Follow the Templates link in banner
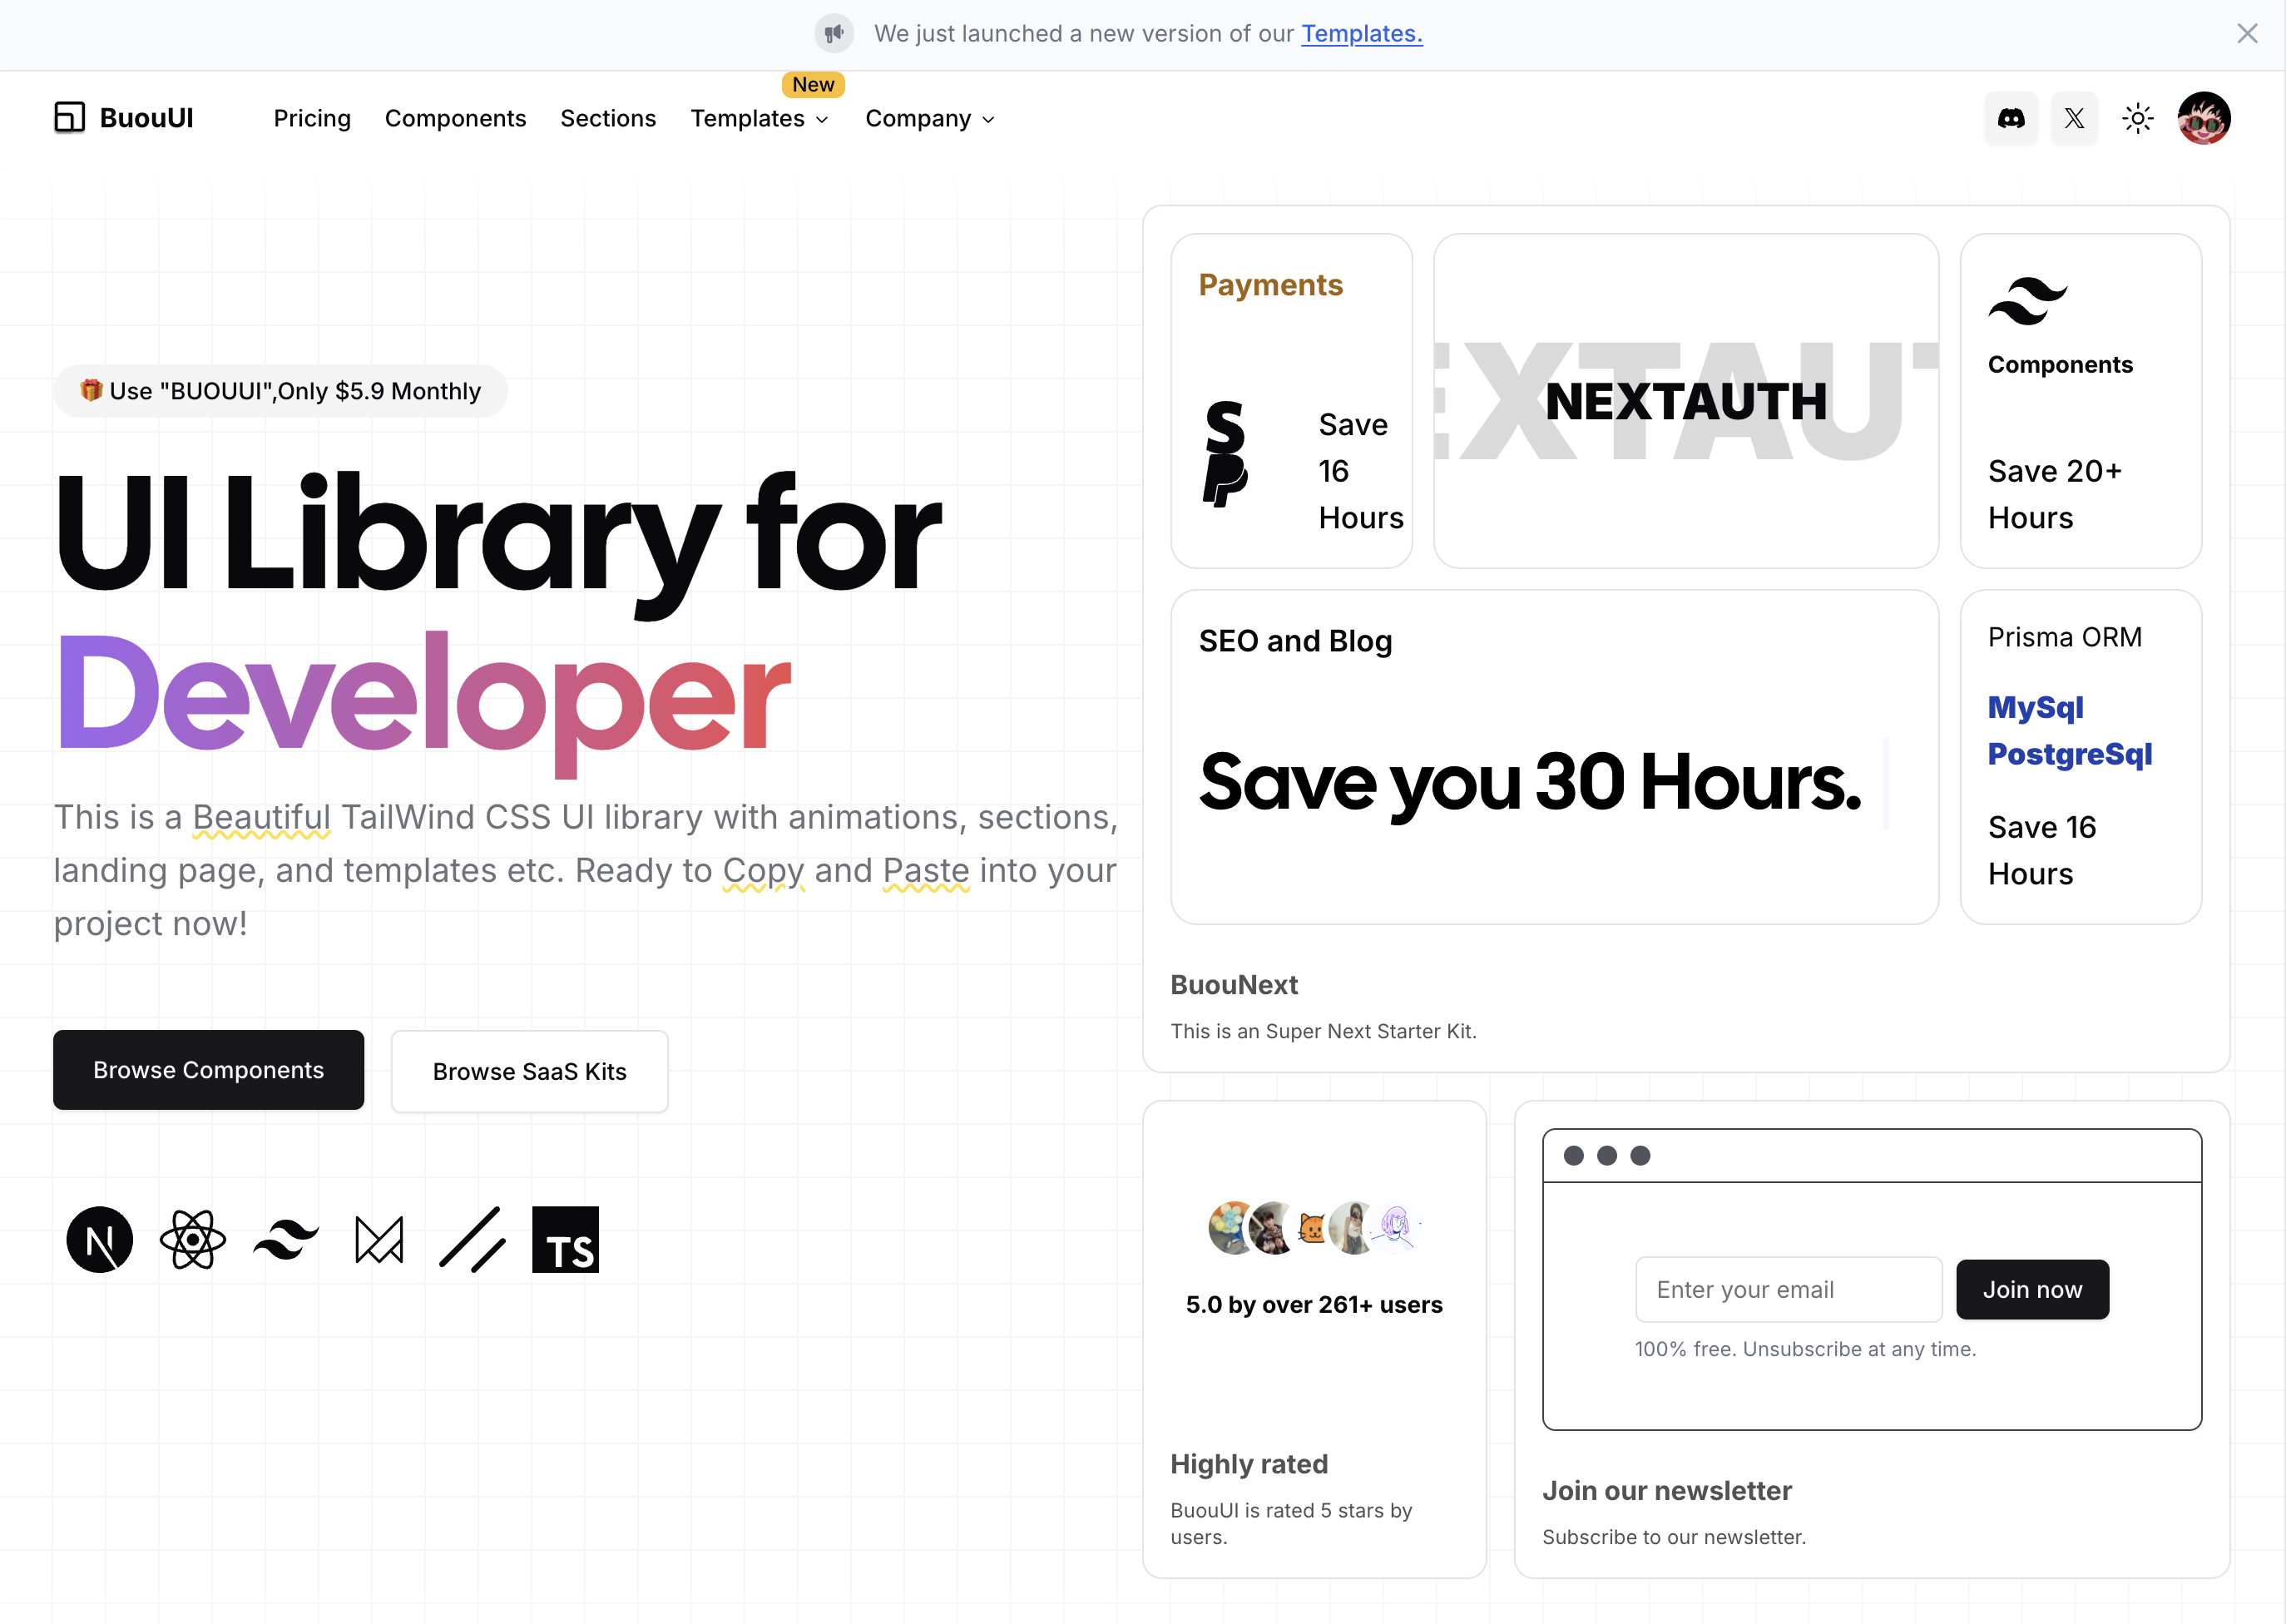The image size is (2286, 1624). click(x=1361, y=33)
